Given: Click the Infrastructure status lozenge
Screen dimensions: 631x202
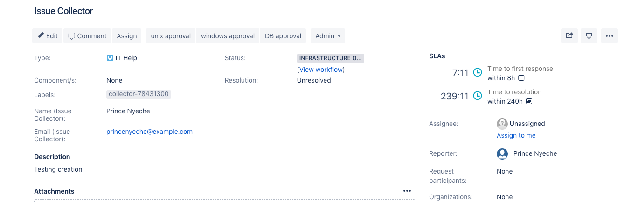Looking at the screenshot, I should 331,58.
